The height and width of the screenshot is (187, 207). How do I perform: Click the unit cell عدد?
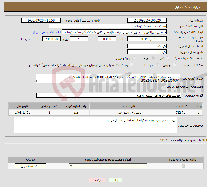(x=76, y=113)
